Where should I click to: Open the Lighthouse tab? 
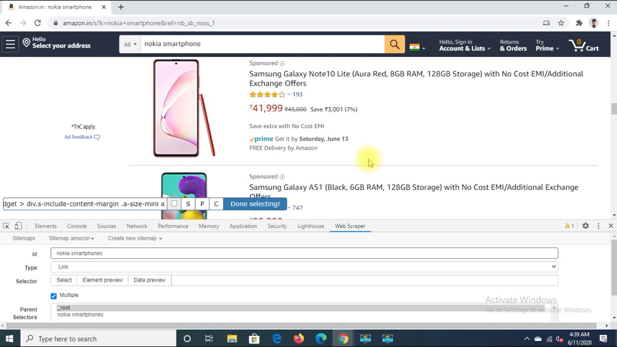point(311,226)
